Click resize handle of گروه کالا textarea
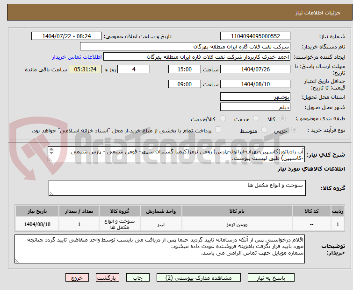 coord(51,193)
